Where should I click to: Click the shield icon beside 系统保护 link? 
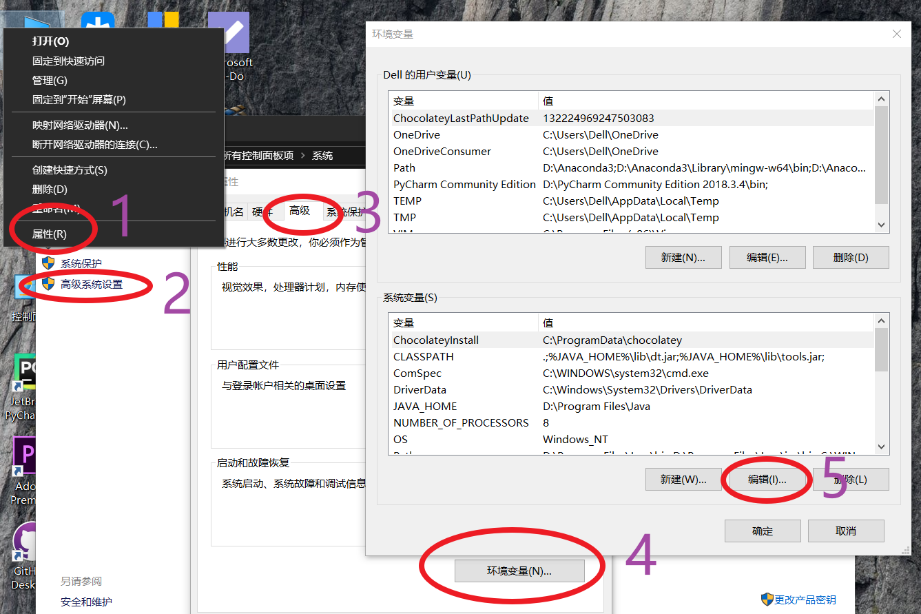pos(48,263)
